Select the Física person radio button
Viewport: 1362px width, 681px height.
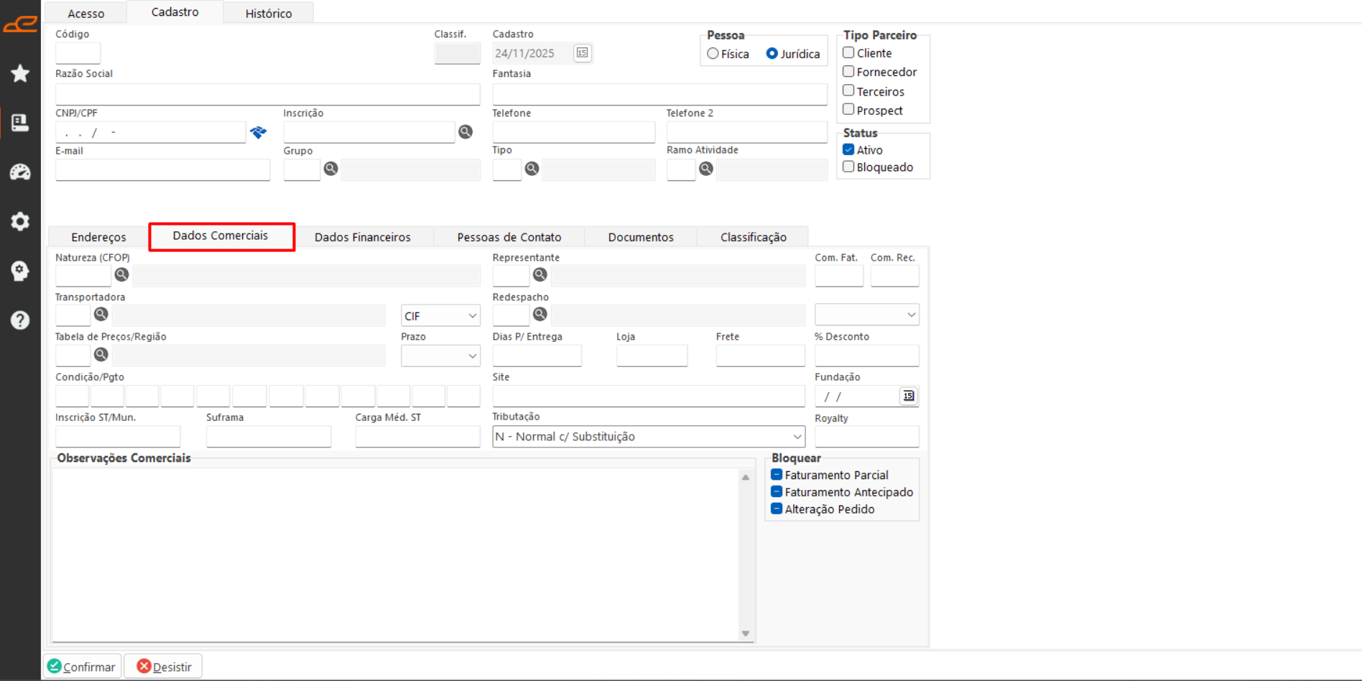[713, 54]
